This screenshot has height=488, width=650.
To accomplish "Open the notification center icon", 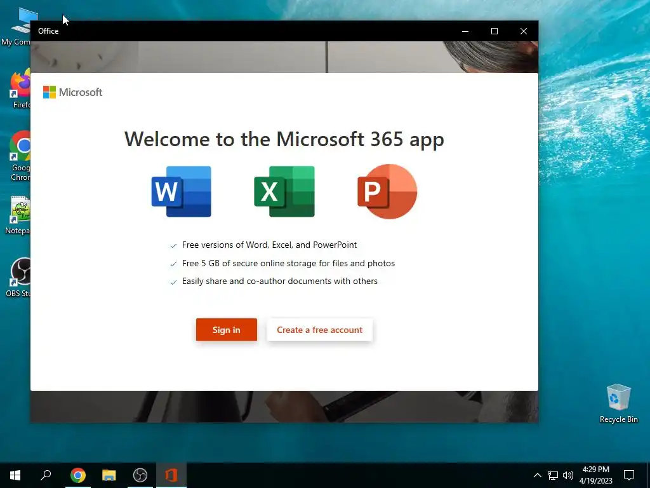I will (x=629, y=475).
